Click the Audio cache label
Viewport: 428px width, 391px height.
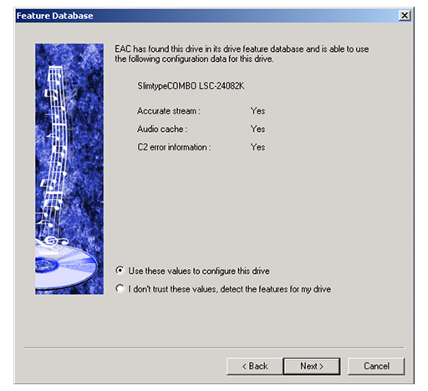coord(162,129)
